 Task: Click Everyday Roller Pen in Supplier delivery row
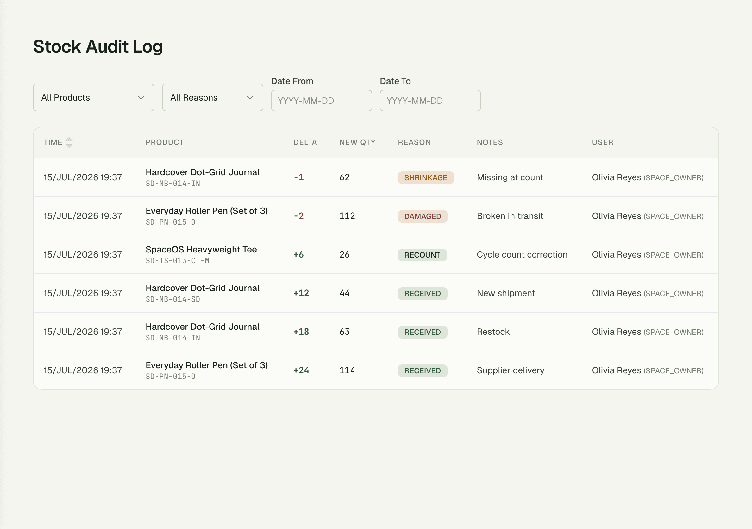coord(207,365)
